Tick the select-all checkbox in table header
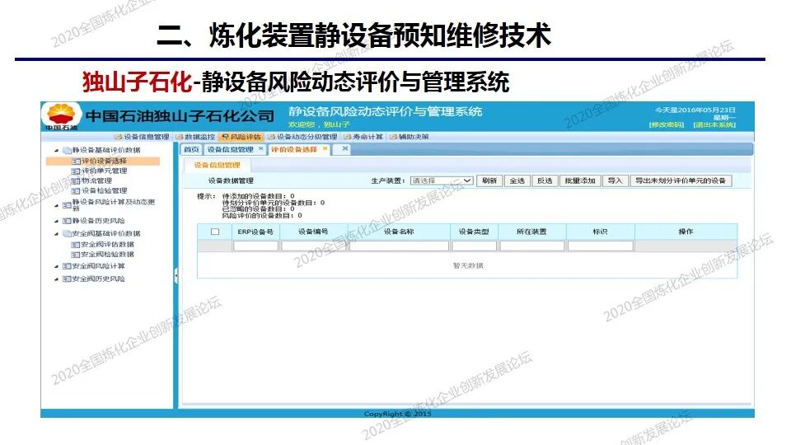 click(x=215, y=232)
